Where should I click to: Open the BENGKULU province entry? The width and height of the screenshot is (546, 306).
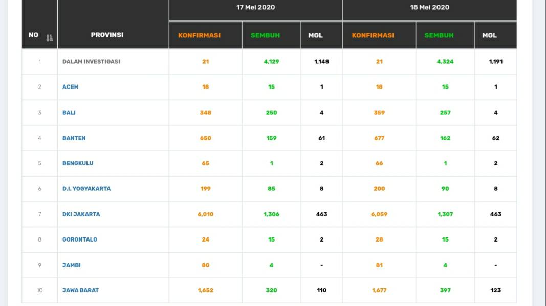[x=78, y=163]
